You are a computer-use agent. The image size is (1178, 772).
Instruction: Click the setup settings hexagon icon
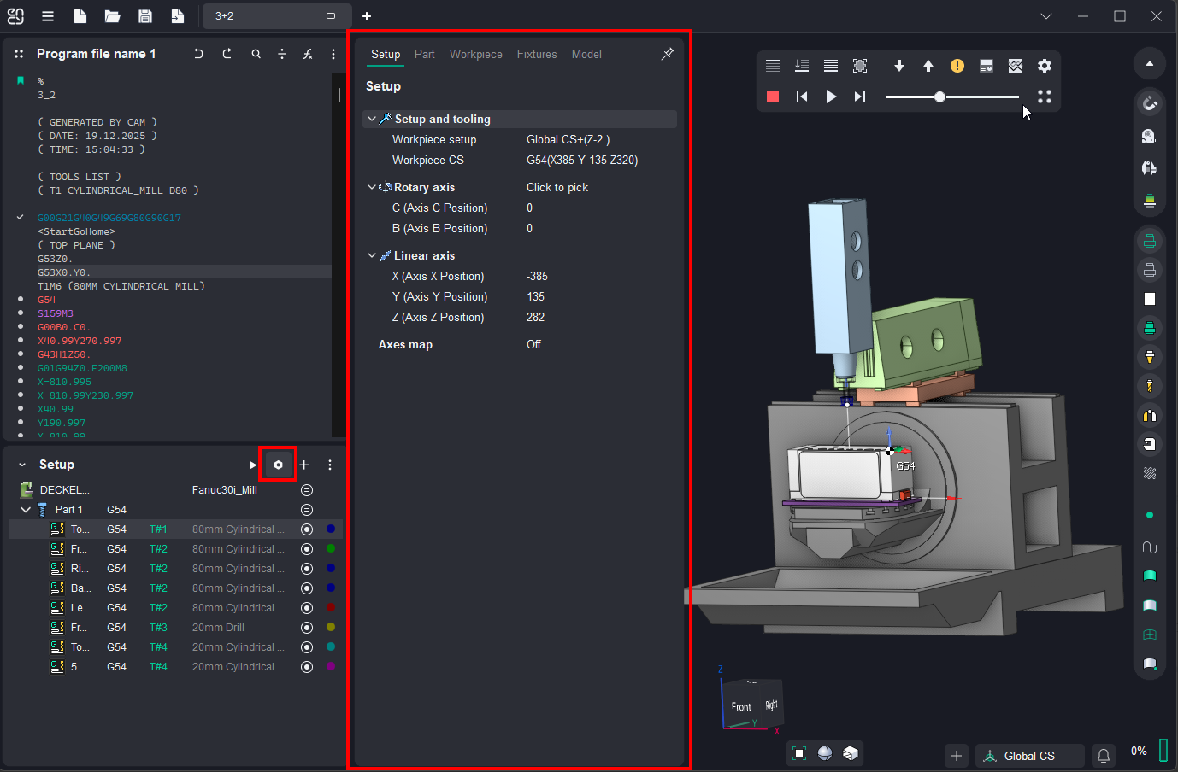coord(278,465)
